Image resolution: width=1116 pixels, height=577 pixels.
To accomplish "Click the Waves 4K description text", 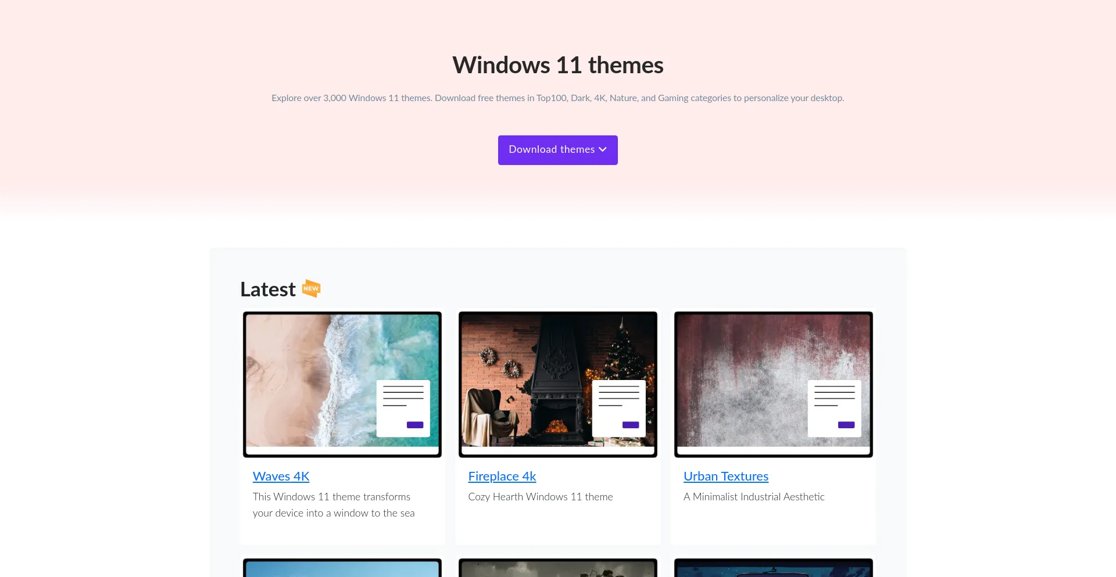I will coord(334,505).
